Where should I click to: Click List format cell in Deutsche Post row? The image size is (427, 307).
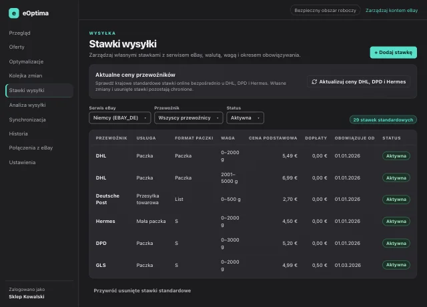tap(179, 199)
